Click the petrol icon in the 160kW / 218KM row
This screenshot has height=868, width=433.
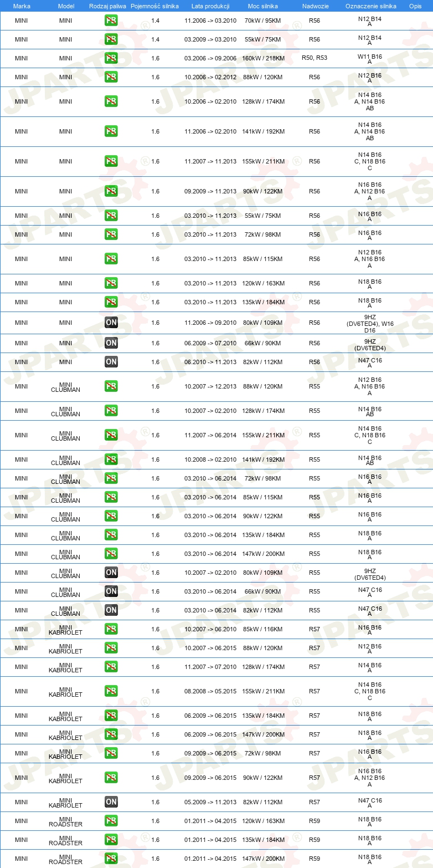[x=111, y=58]
